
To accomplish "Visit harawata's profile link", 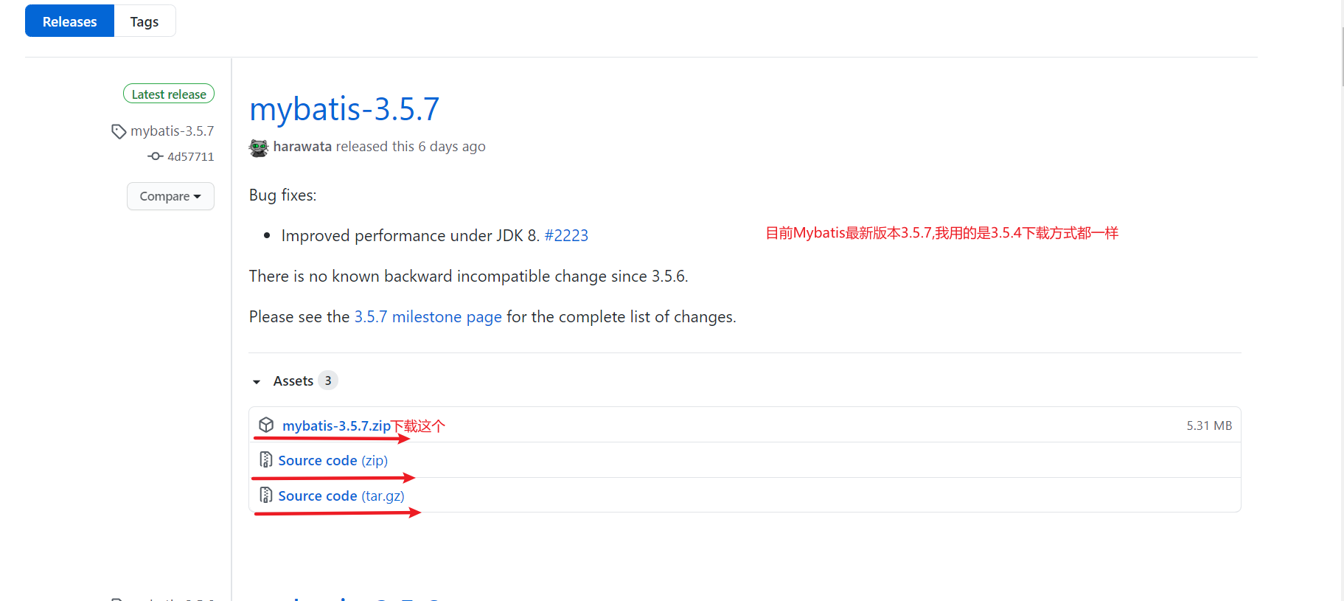I will (302, 146).
